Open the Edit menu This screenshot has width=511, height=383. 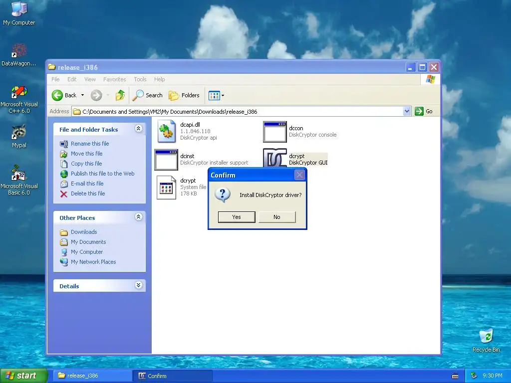[72, 79]
